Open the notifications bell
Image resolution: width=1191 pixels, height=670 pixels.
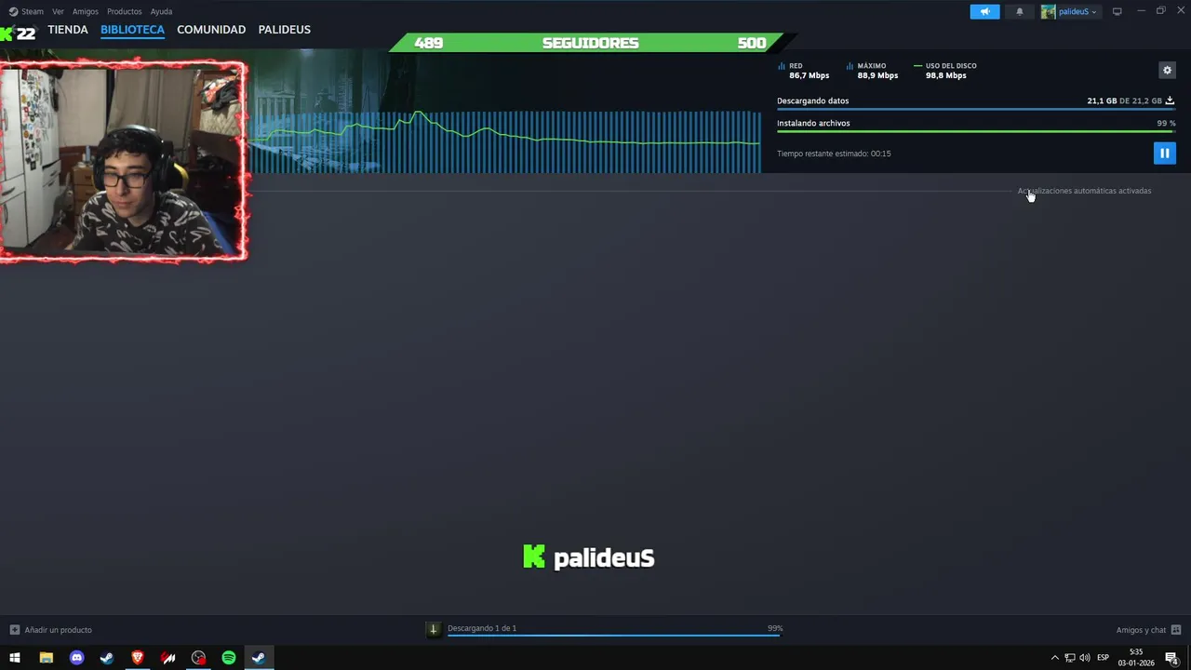pos(1019,11)
